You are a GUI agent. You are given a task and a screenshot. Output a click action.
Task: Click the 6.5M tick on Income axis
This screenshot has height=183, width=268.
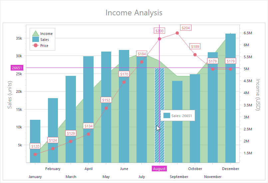[x=248, y=33]
